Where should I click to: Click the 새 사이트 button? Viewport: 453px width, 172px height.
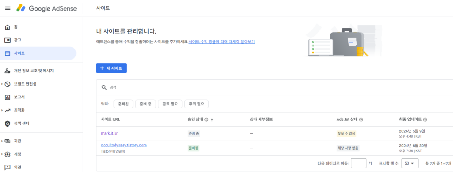pos(111,68)
